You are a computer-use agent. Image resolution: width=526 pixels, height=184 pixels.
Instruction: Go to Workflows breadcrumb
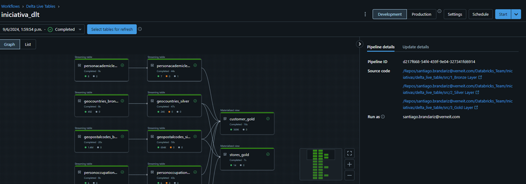click(x=10, y=6)
